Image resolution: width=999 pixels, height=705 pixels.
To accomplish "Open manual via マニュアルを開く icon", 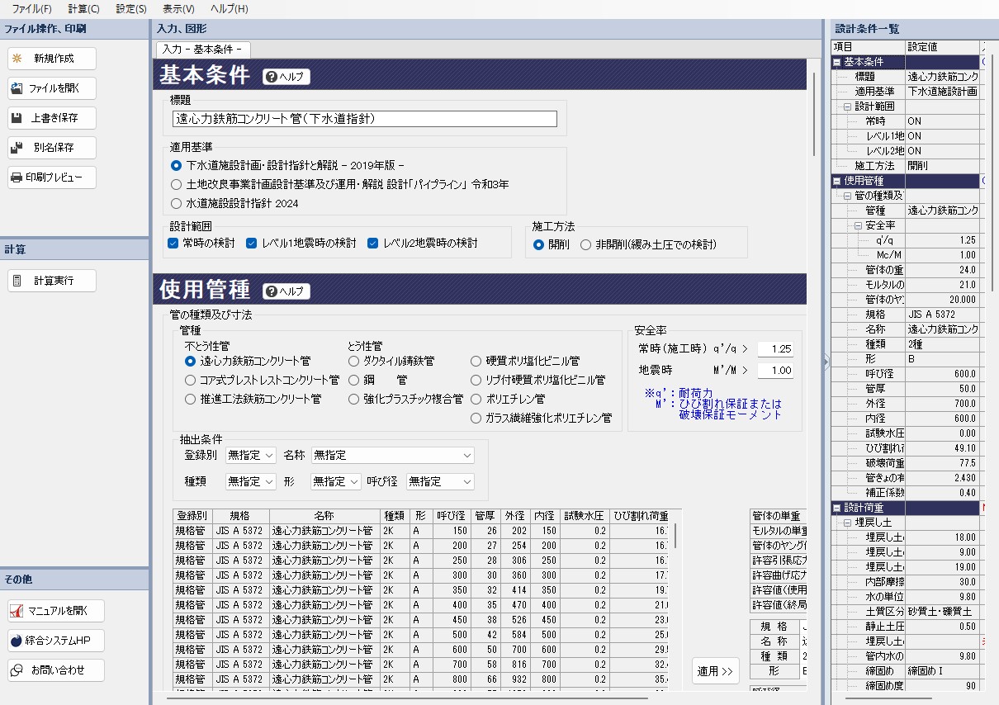I will [x=17, y=611].
